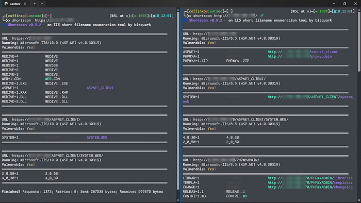Open the phpmyadmin URL link
This screenshot has height=203, width=361.
click(300, 56)
